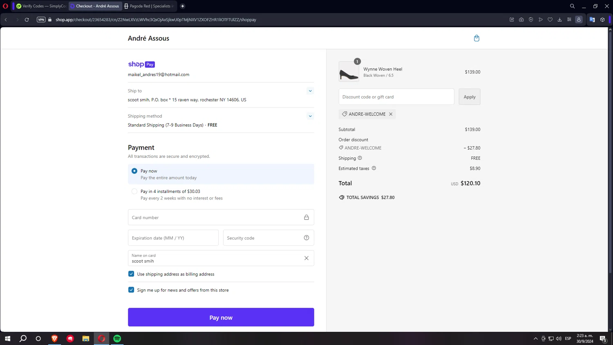Open the Windows Start menu

coord(7,338)
